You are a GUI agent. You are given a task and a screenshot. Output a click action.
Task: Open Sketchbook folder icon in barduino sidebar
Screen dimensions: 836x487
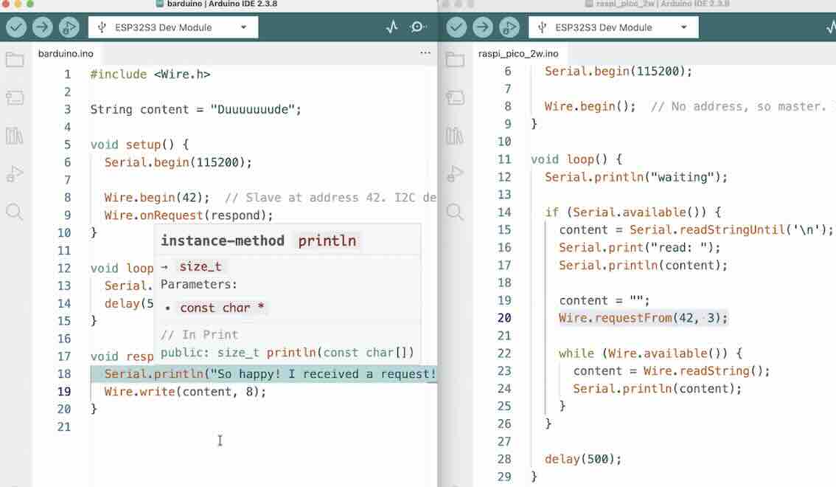pos(15,59)
